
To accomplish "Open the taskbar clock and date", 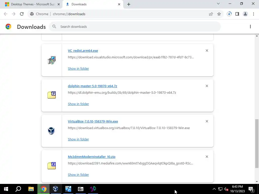I will coord(238,189).
